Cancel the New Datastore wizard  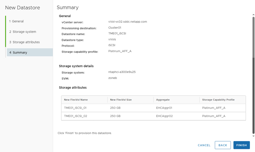(x=204, y=145)
